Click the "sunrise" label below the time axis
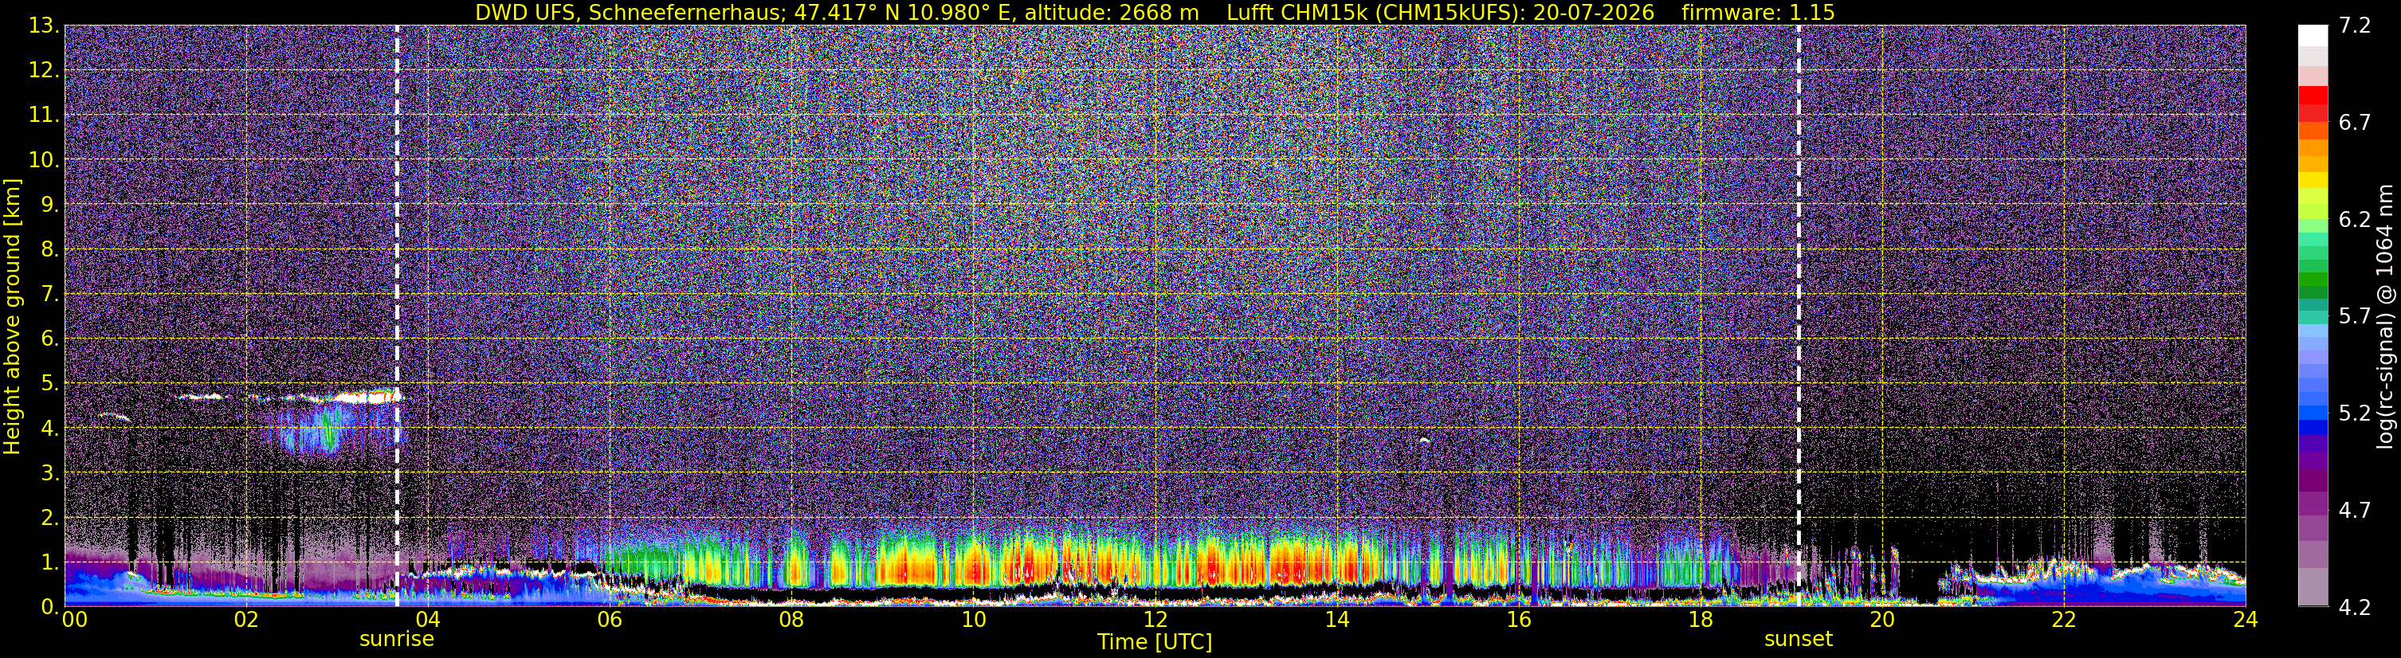The width and height of the screenshot is (2401, 658). [397, 640]
